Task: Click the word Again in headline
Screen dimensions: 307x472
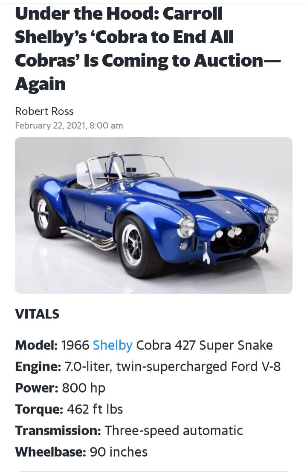Action: (41, 83)
